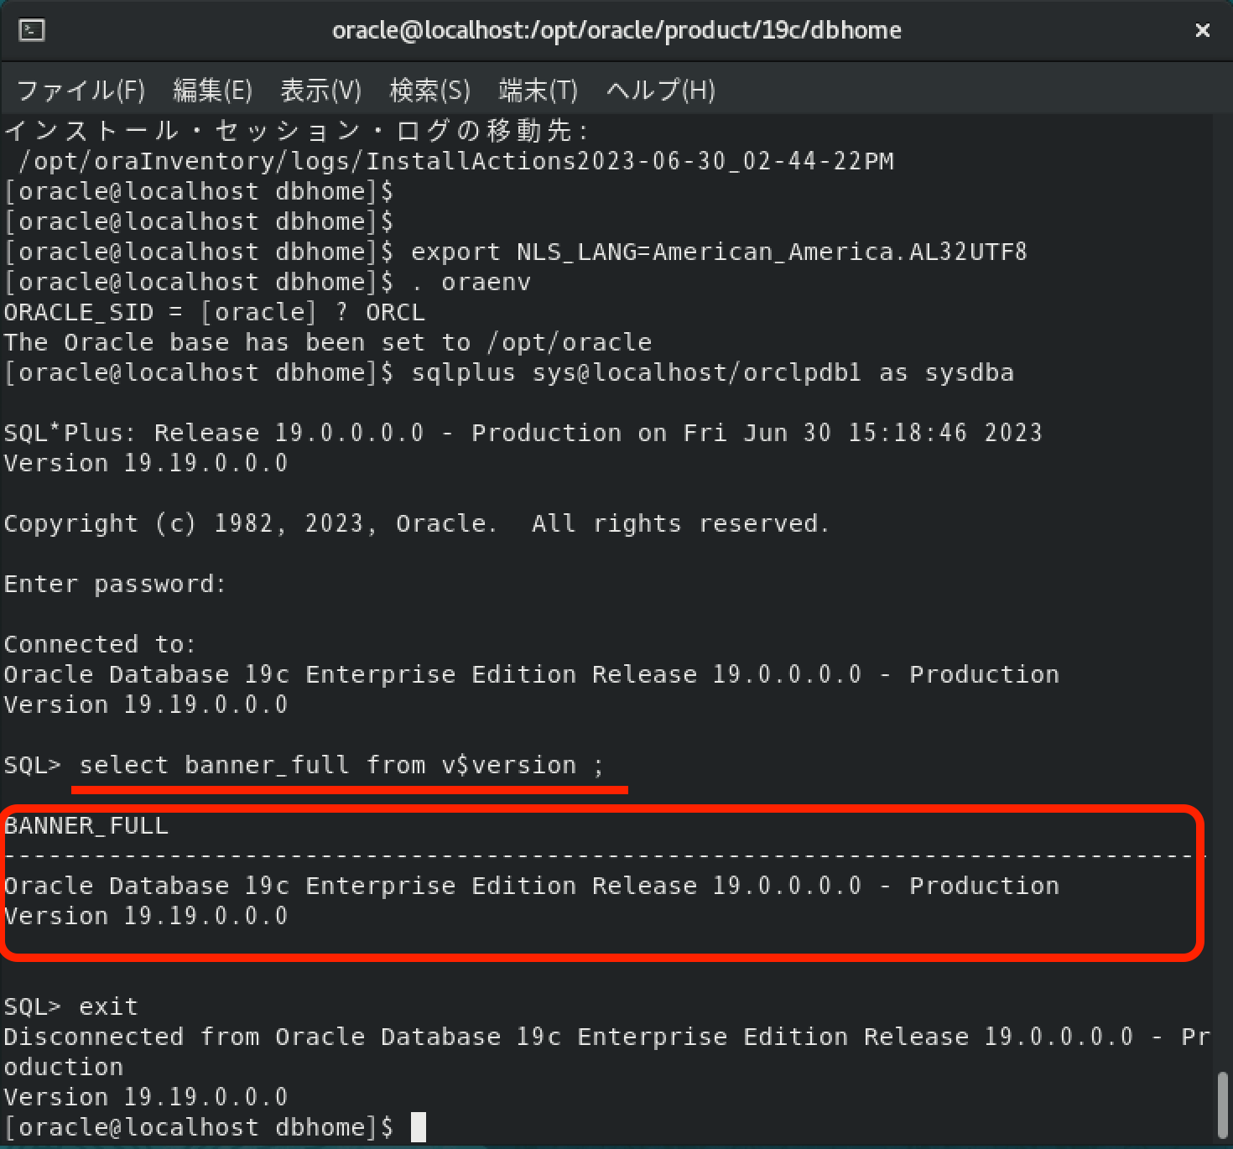
Task: Click the 'SQL> exit' command line
Action: 70,1006
